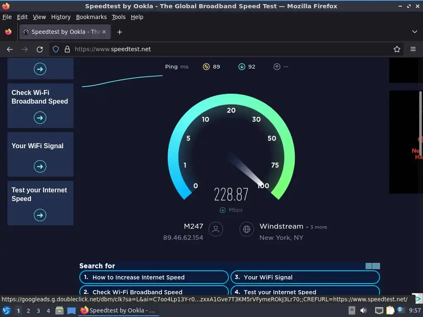This screenshot has height=317, width=423.
Task: Click the 9:57 tray clock
Action: coord(415,310)
